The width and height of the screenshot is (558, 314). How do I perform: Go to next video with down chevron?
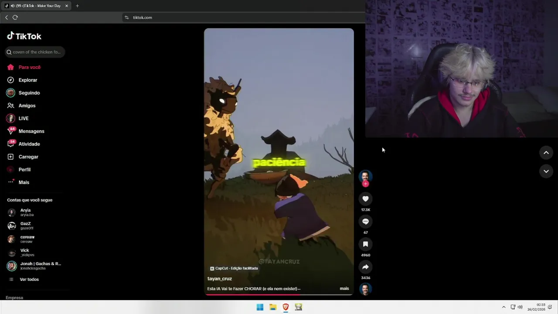pyautogui.click(x=546, y=171)
